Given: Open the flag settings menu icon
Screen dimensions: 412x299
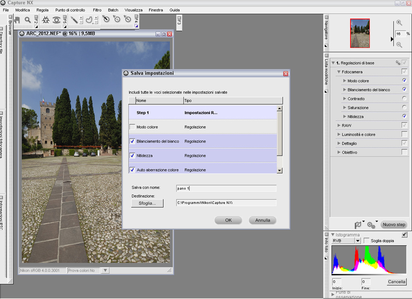Looking at the screenshot, I should pos(358,225).
